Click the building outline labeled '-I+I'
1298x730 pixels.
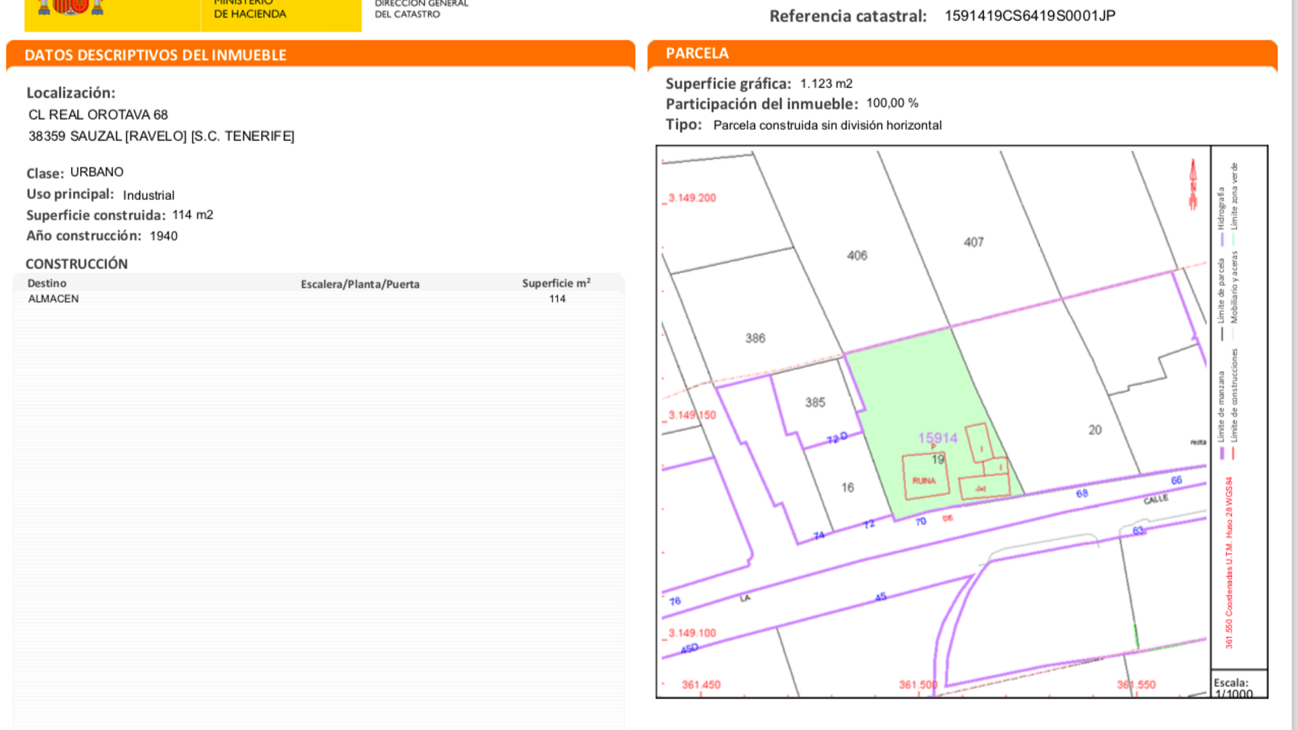pos(983,487)
